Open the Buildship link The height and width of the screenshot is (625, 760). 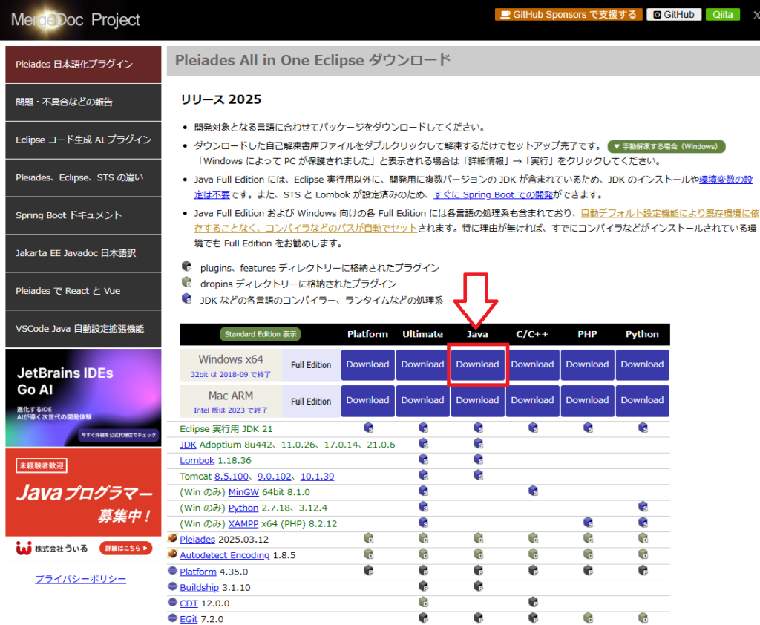[x=199, y=588]
